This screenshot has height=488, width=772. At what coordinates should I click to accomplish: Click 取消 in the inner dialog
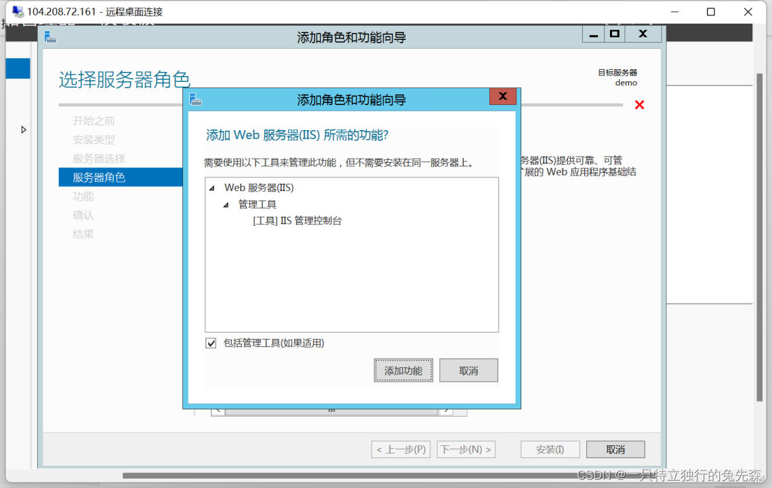coord(468,370)
